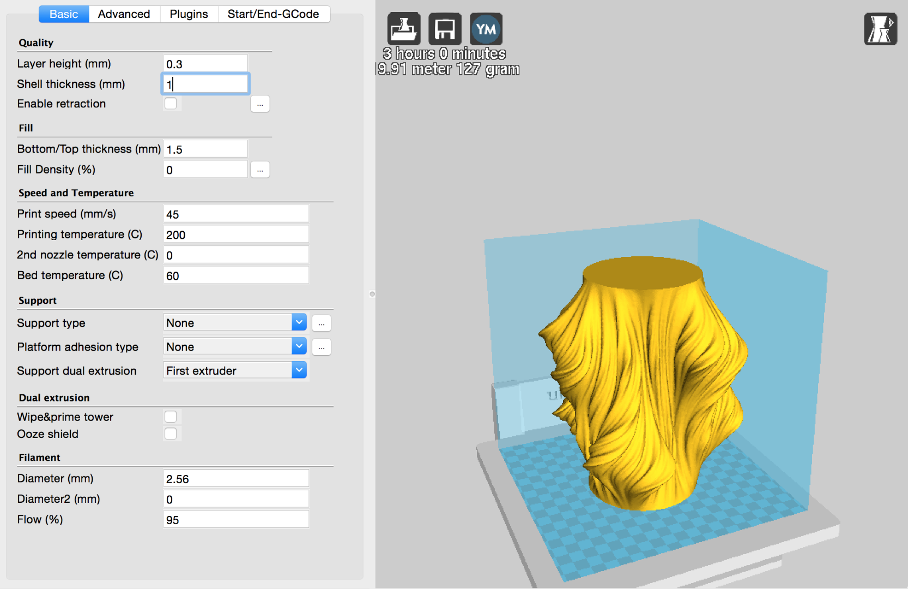The image size is (908, 589).
Task: Toggle the Ooze shield checkbox
Action: (171, 434)
